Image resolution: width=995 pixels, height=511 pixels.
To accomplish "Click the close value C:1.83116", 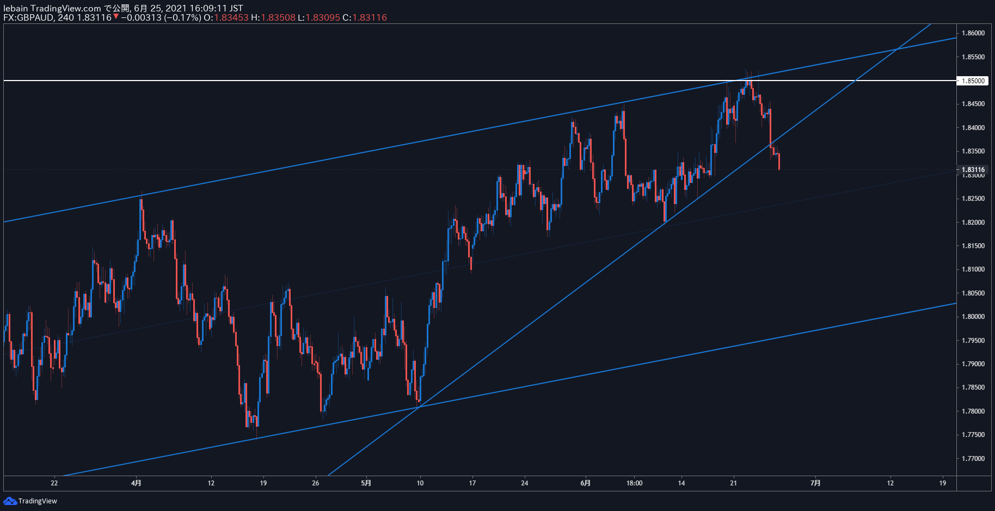I will pos(365,17).
